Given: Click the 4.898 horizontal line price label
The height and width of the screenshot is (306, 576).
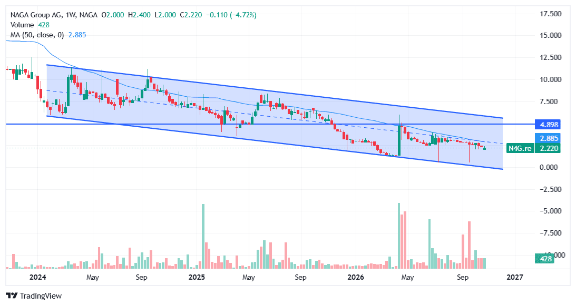Looking at the screenshot, I should point(549,125).
